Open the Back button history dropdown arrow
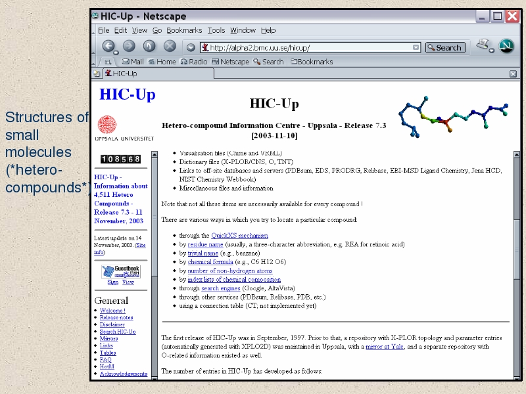526x394 pixels. click(x=116, y=53)
